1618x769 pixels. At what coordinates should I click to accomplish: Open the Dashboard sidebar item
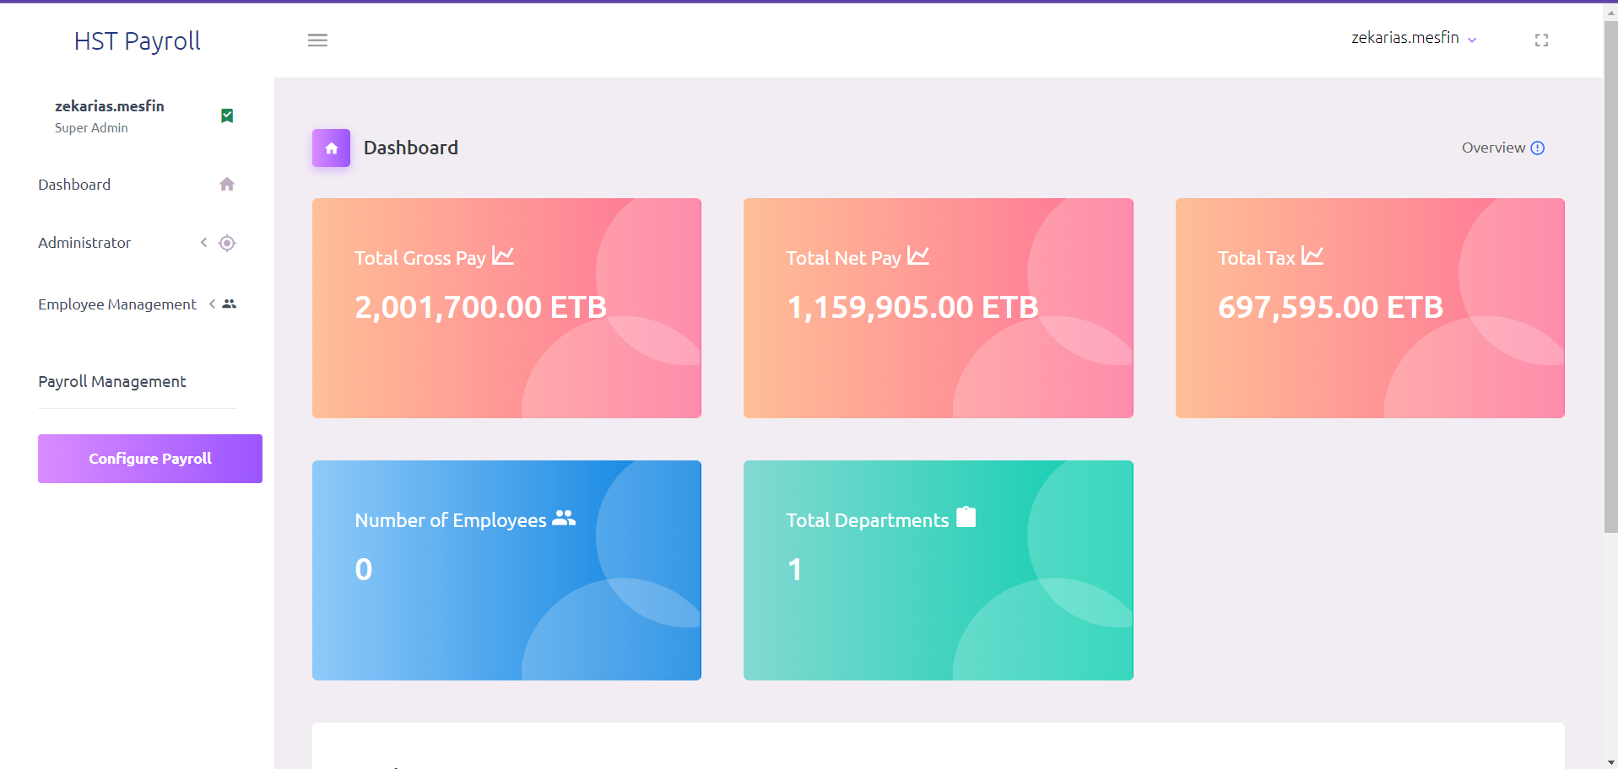137,185
